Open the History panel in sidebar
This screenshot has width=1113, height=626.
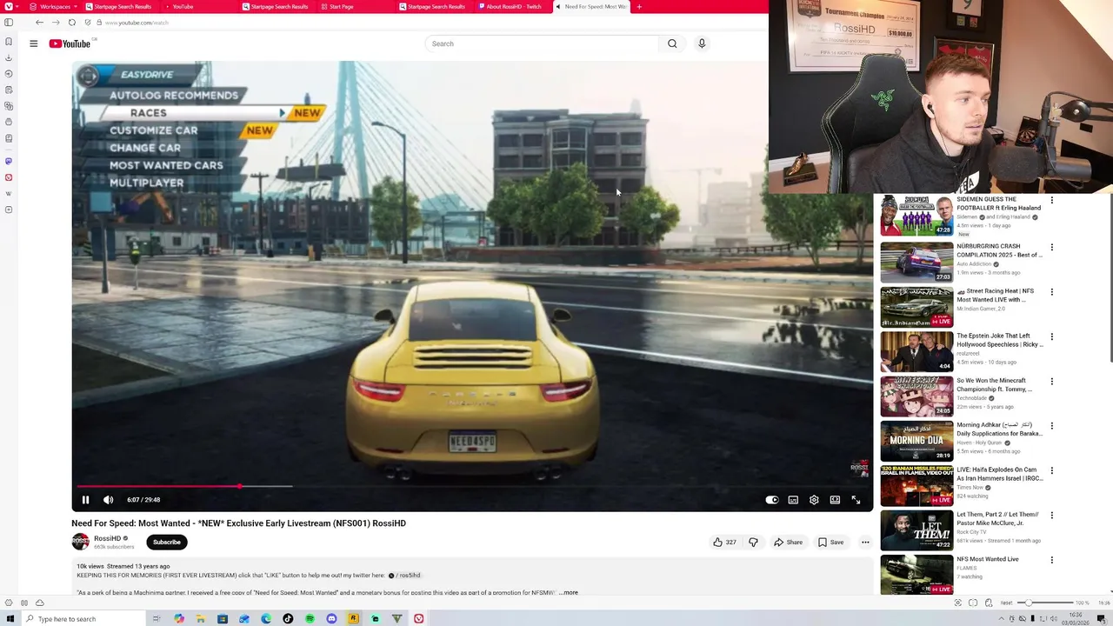pyautogui.click(x=9, y=74)
